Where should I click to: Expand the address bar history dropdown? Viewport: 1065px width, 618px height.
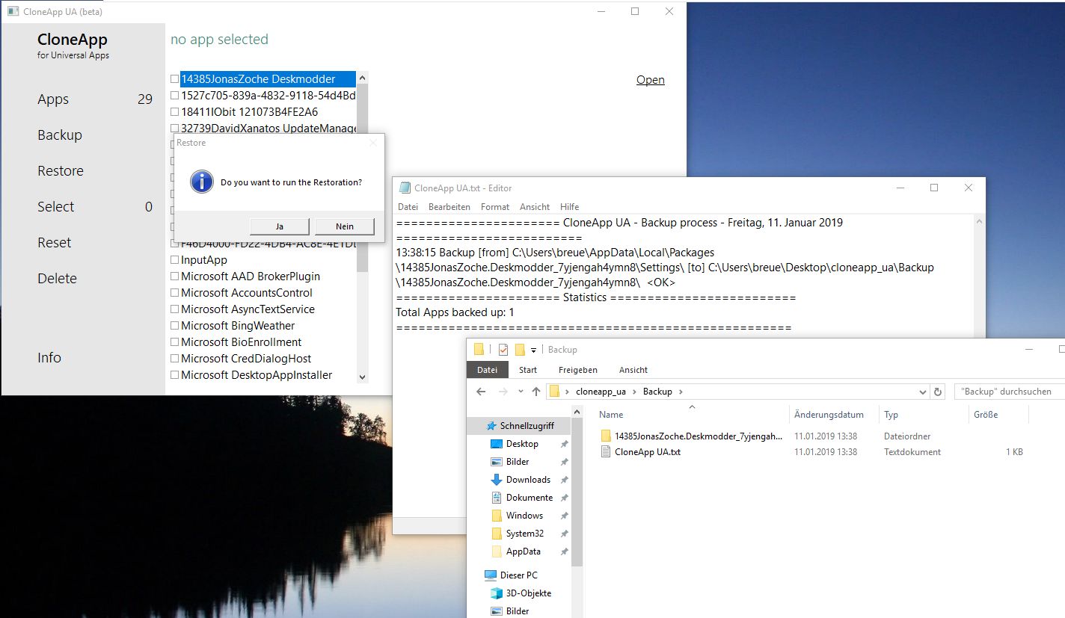click(923, 392)
